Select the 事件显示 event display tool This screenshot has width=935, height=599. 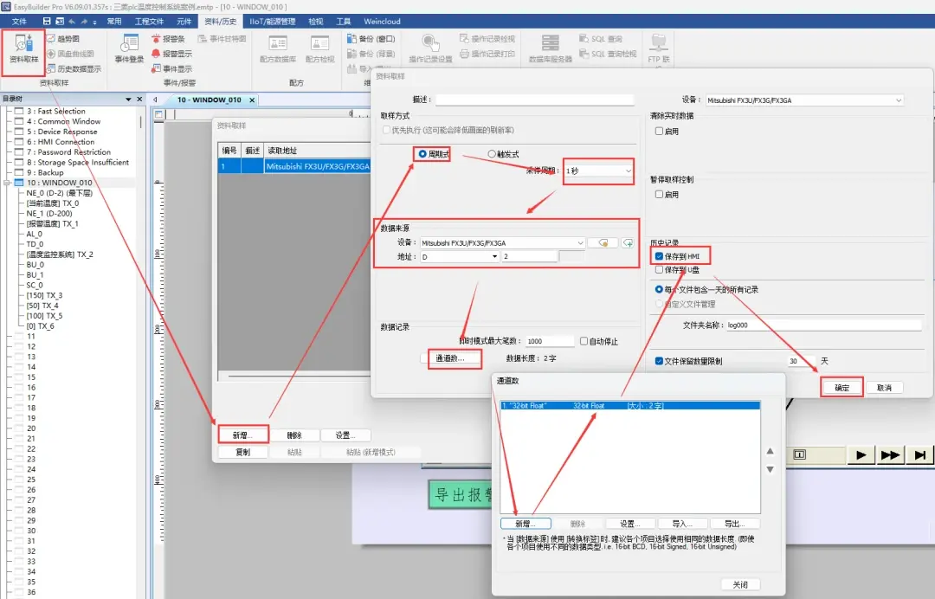(171, 68)
